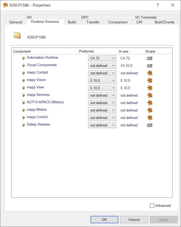This screenshot has height=227, width=181.
Task: Confirm with the OK button
Action: coord(104,220)
